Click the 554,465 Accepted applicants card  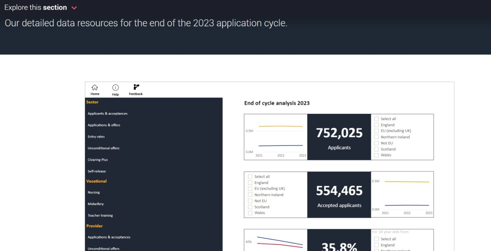pos(339,195)
